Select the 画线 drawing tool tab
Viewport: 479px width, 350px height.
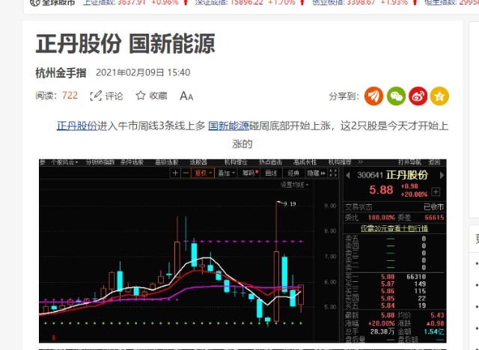click(x=271, y=173)
